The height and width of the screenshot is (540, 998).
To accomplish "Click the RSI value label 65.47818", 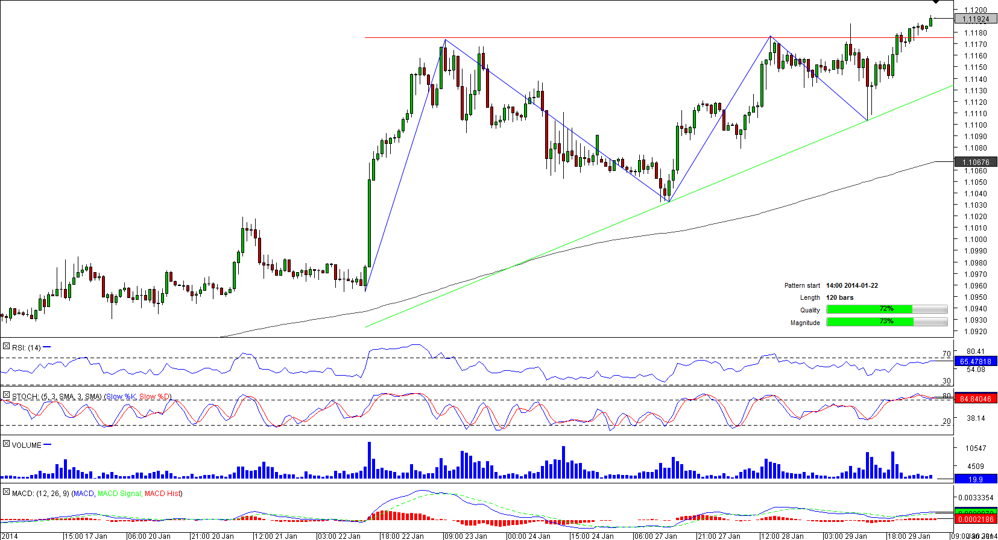I will 975,362.
